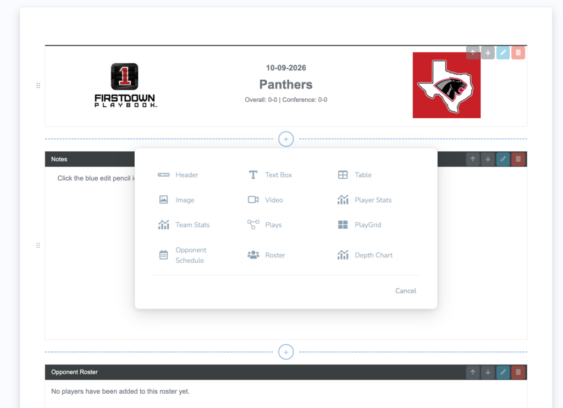Move Opponent Roster section up
Viewport: 563px width, 408px height.
click(472, 372)
